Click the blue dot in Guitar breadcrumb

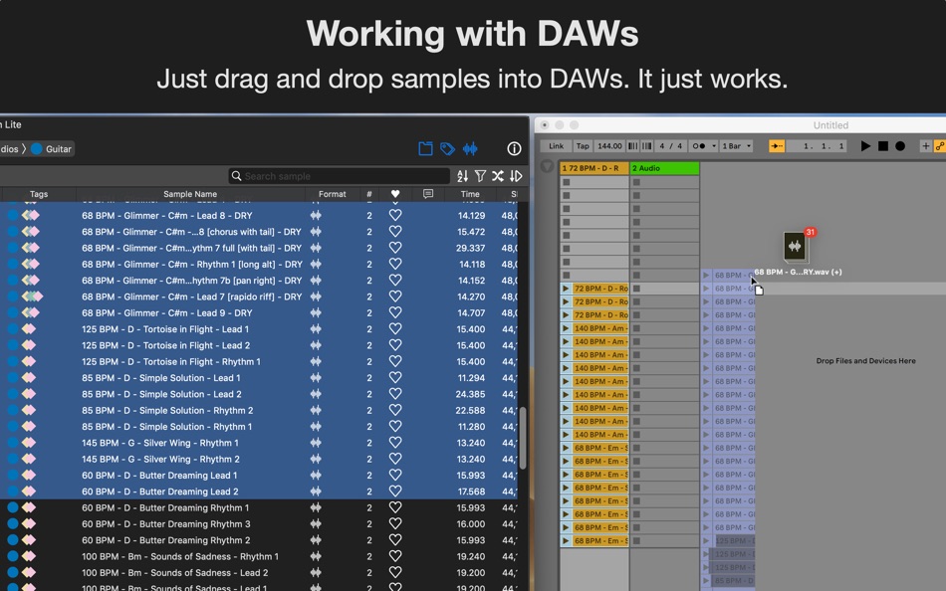[37, 149]
